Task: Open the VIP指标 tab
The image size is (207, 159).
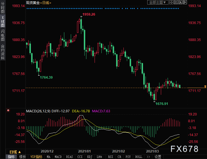Action: (36, 157)
